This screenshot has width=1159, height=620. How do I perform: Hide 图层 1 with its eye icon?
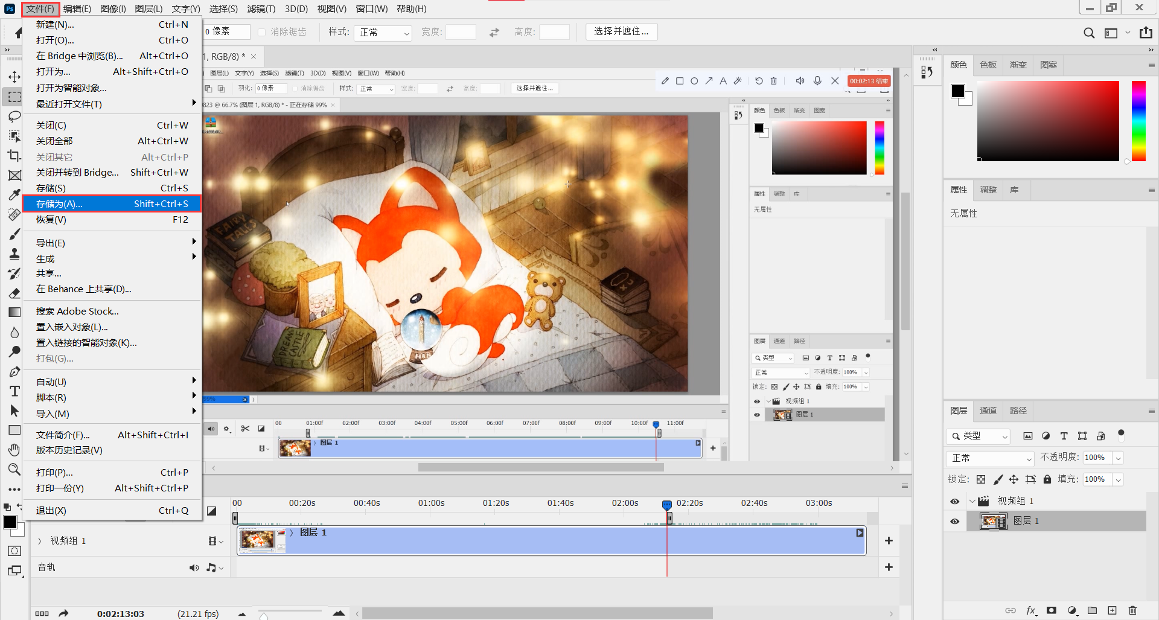tap(954, 521)
